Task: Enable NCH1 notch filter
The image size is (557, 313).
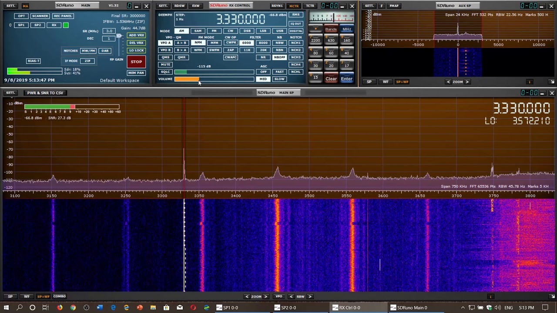Action: pos(296,43)
